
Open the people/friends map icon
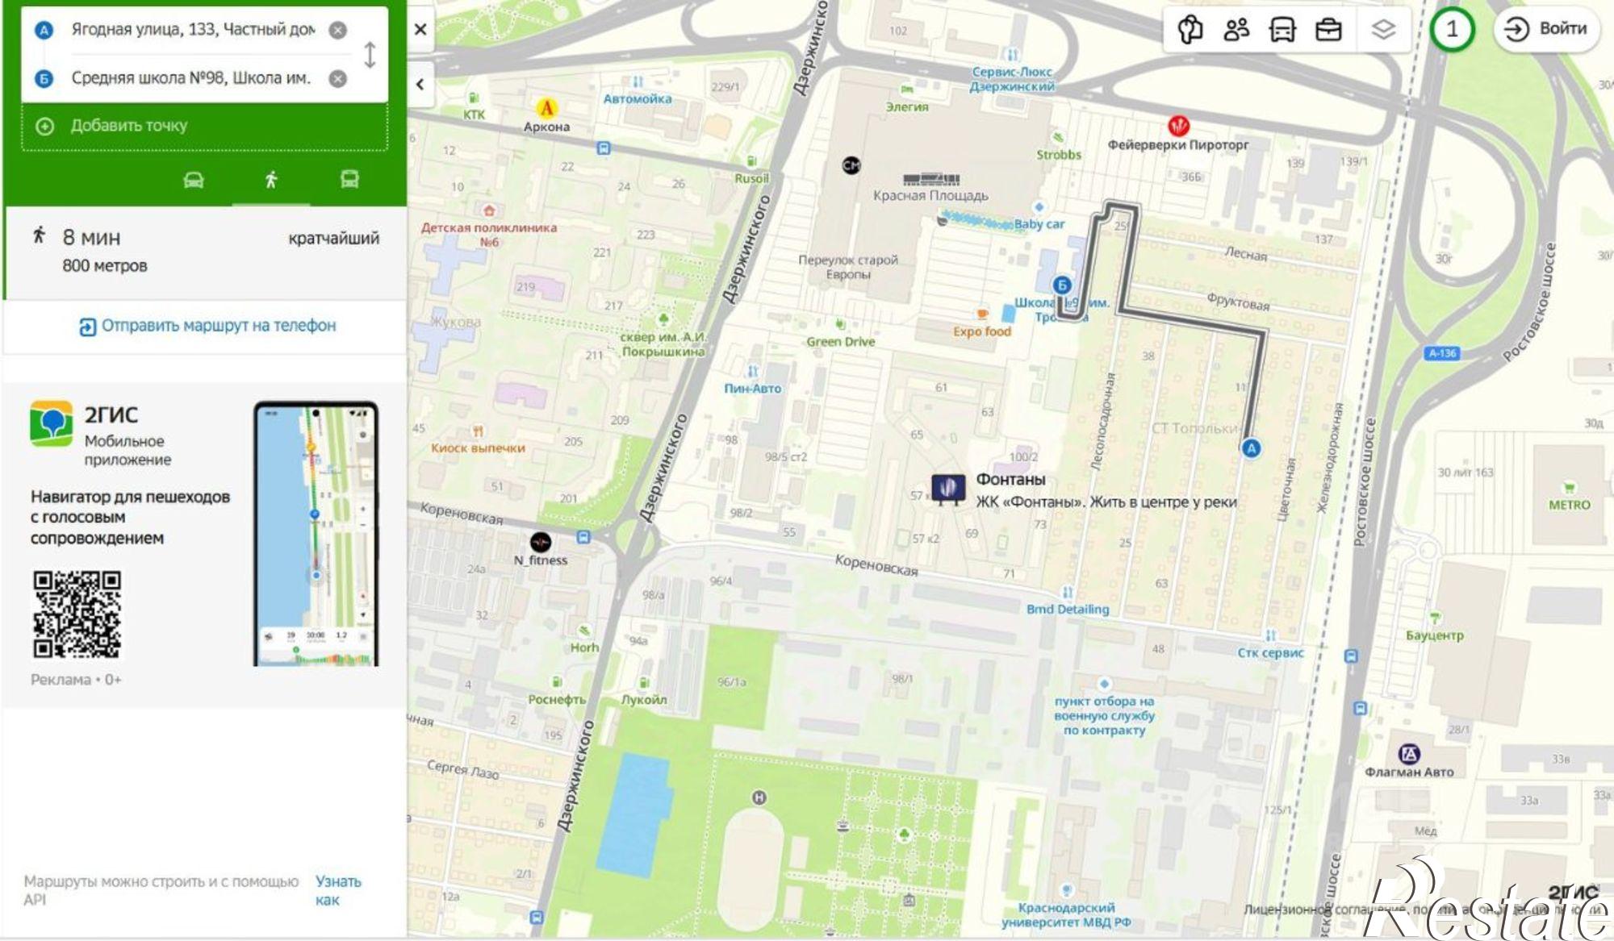tap(1236, 30)
